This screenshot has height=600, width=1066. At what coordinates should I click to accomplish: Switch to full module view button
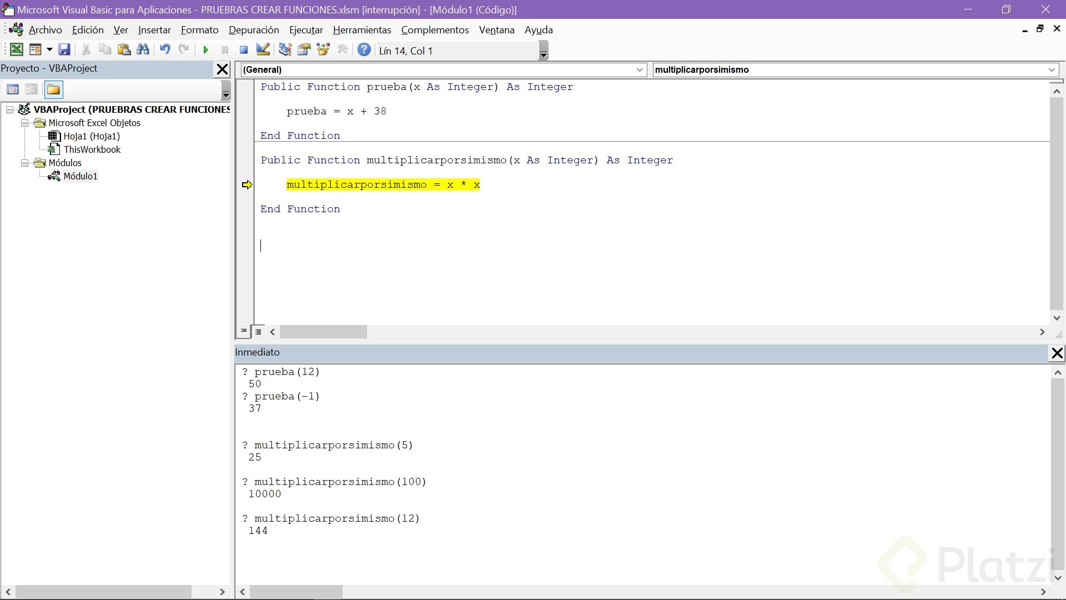pos(258,332)
